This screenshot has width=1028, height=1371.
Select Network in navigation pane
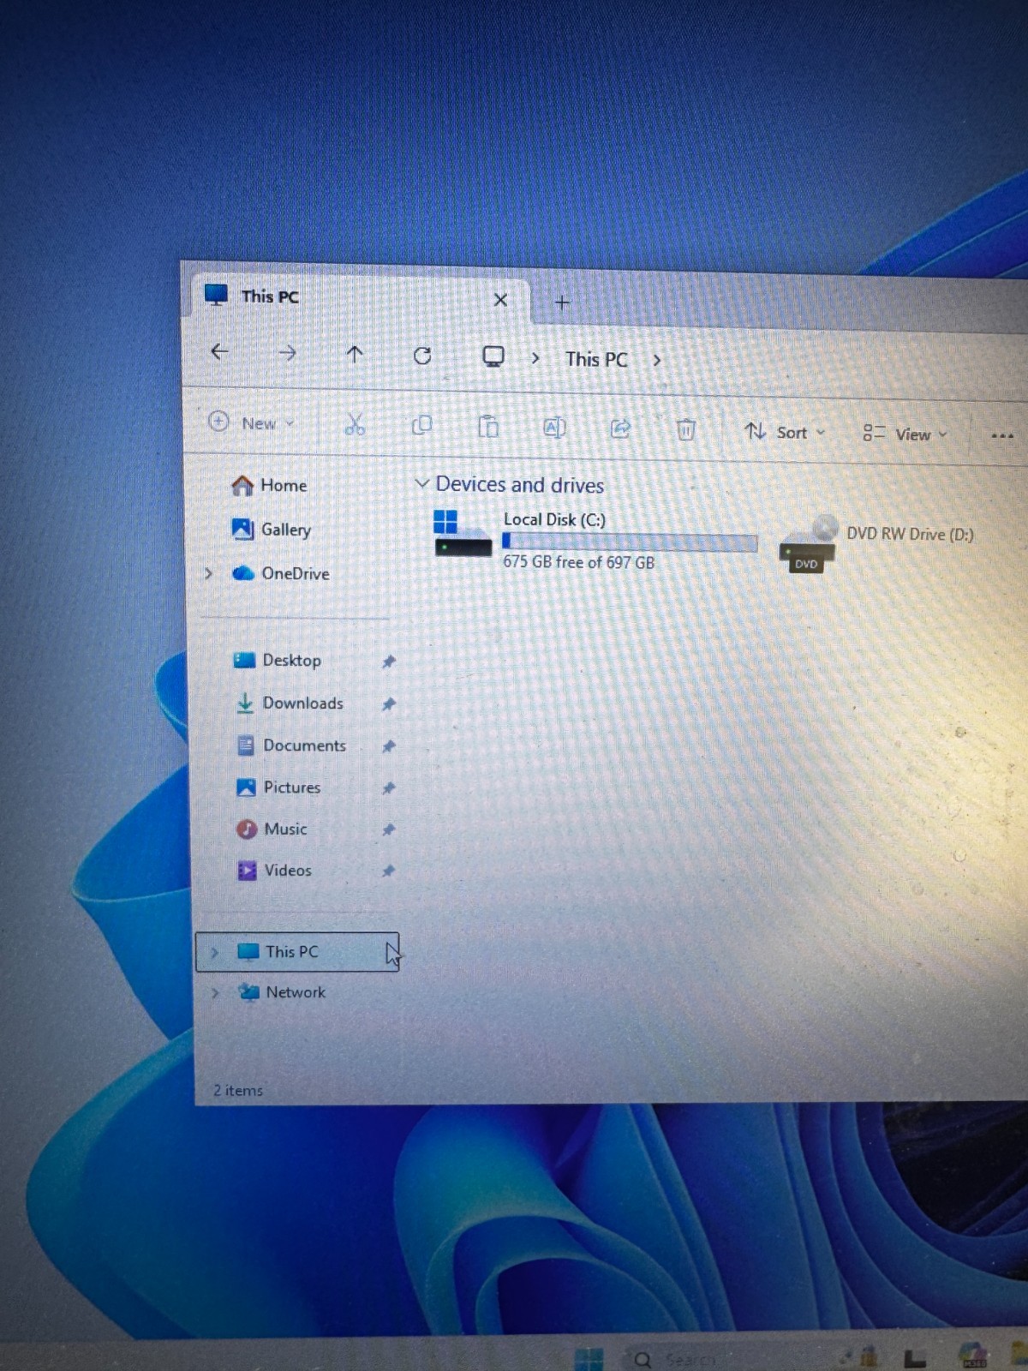coord(284,992)
